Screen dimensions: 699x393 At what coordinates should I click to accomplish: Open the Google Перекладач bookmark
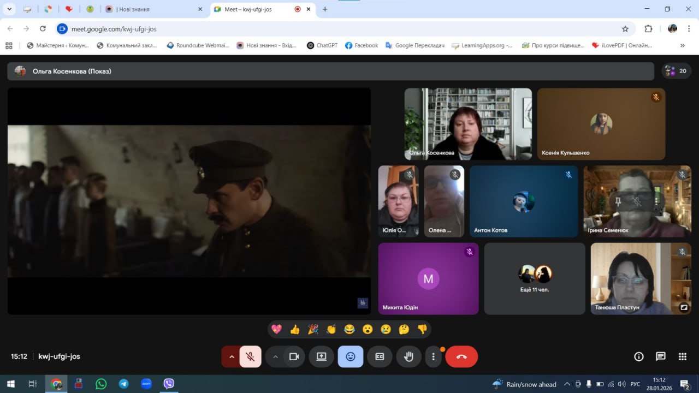pyautogui.click(x=414, y=45)
